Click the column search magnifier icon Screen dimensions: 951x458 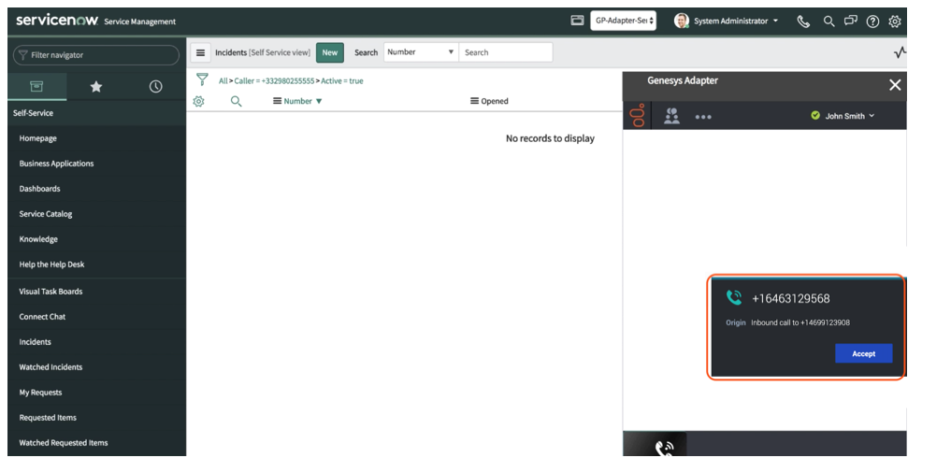click(x=236, y=101)
